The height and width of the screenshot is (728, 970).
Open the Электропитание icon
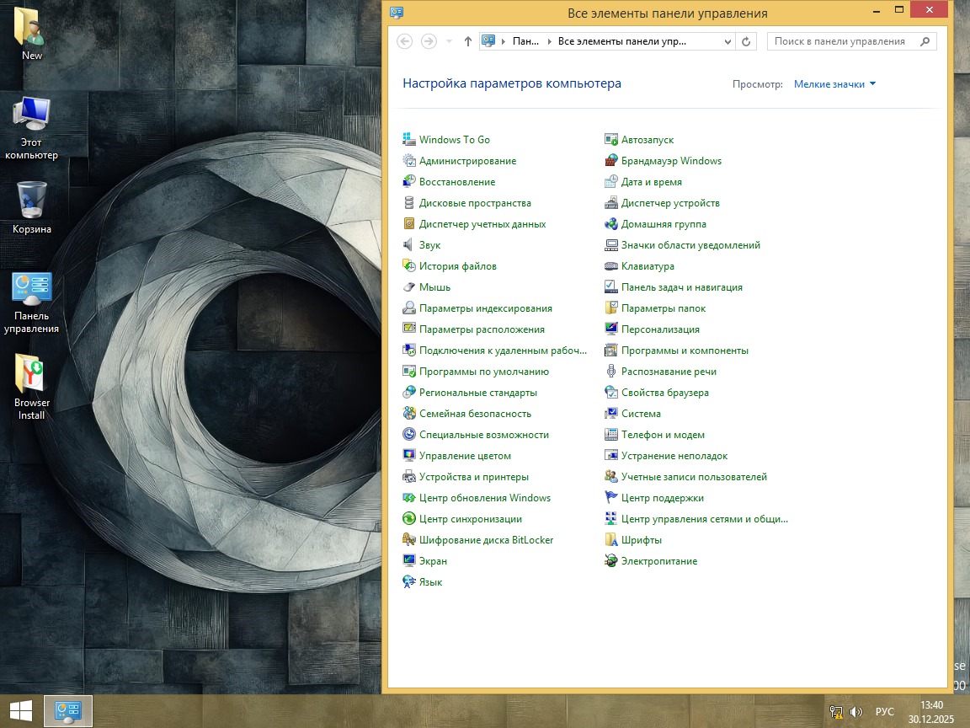click(612, 561)
